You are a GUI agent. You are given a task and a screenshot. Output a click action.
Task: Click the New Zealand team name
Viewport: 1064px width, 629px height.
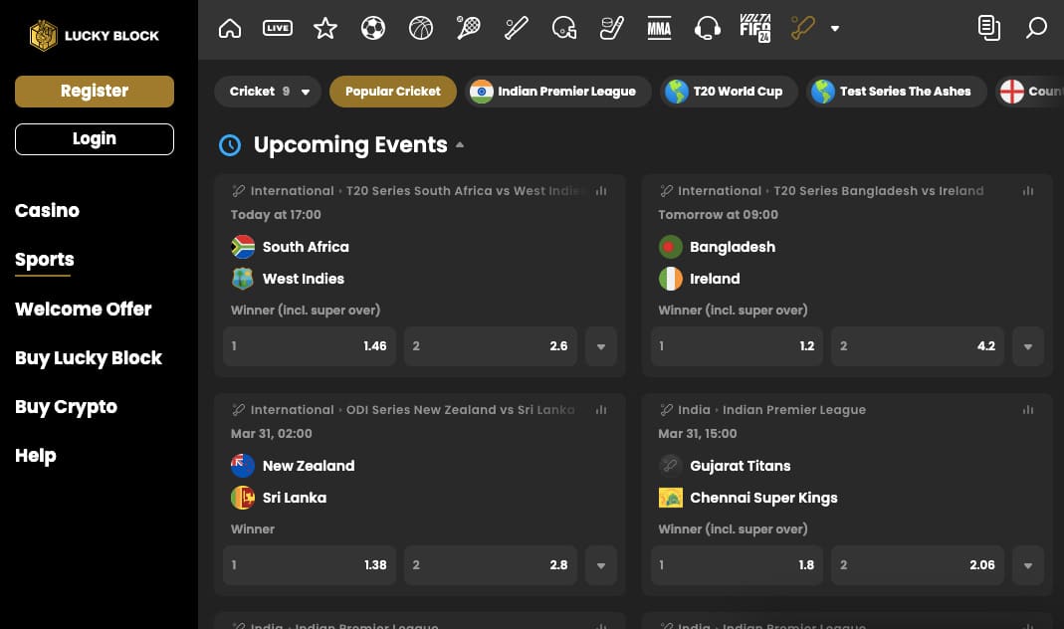[309, 466]
